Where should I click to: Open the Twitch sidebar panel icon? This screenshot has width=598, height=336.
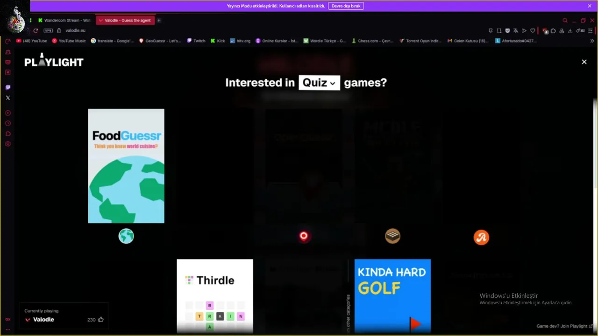point(8,87)
